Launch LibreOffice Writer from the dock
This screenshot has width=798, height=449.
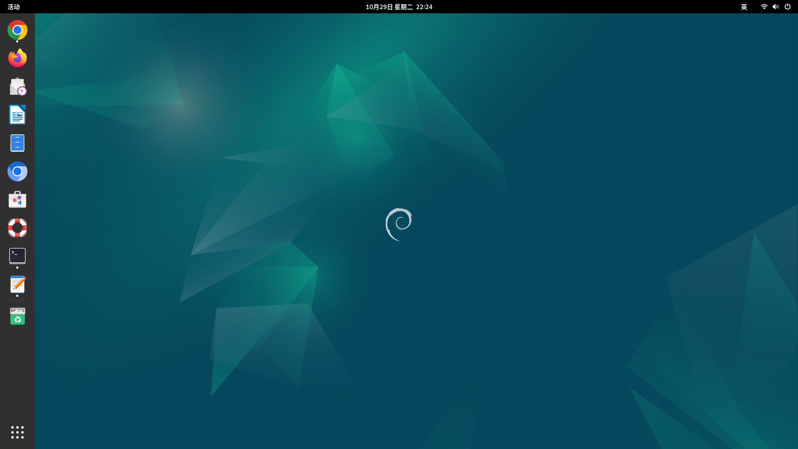pyautogui.click(x=17, y=115)
